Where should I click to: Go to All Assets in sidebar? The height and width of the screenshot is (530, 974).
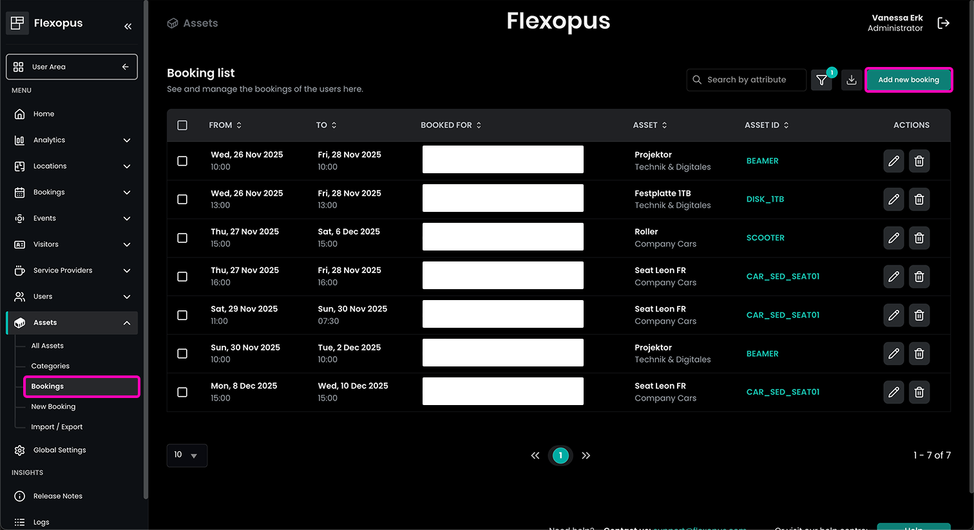[48, 346]
